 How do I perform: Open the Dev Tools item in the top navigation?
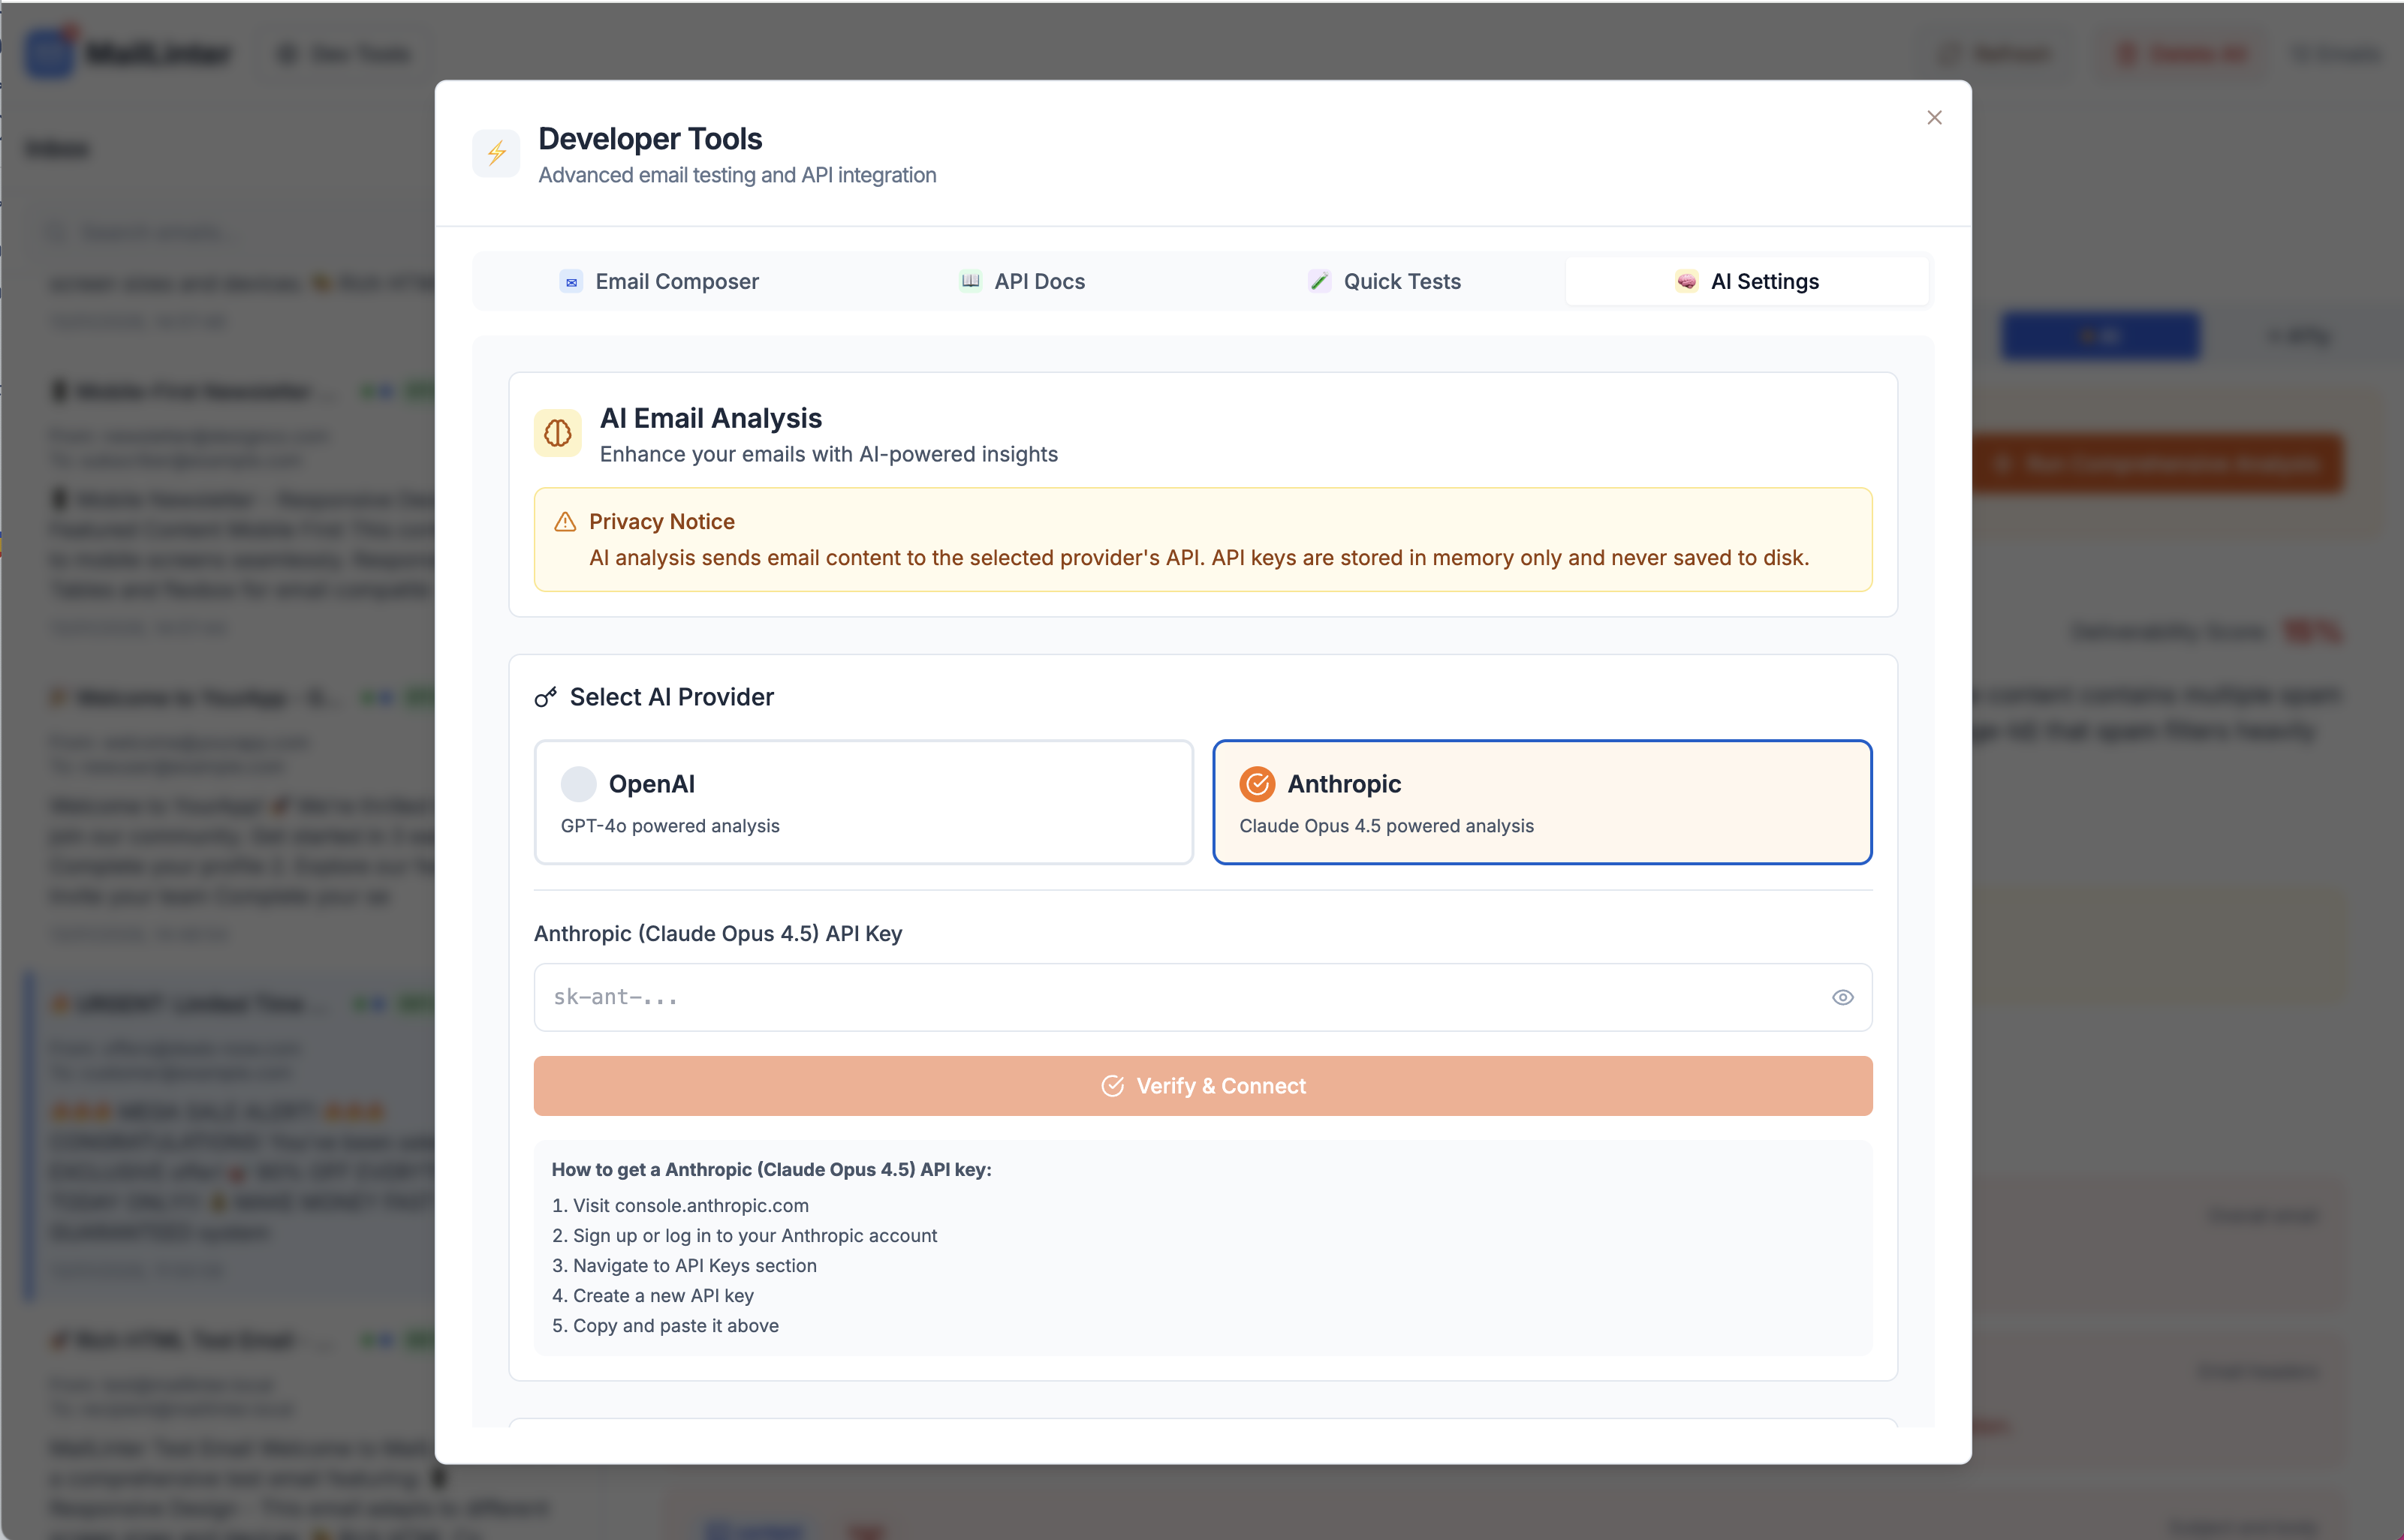click(x=342, y=54)
